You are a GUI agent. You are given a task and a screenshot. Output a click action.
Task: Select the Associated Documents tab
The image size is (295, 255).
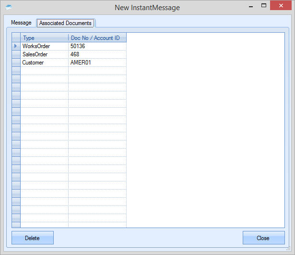click(66, 23)
